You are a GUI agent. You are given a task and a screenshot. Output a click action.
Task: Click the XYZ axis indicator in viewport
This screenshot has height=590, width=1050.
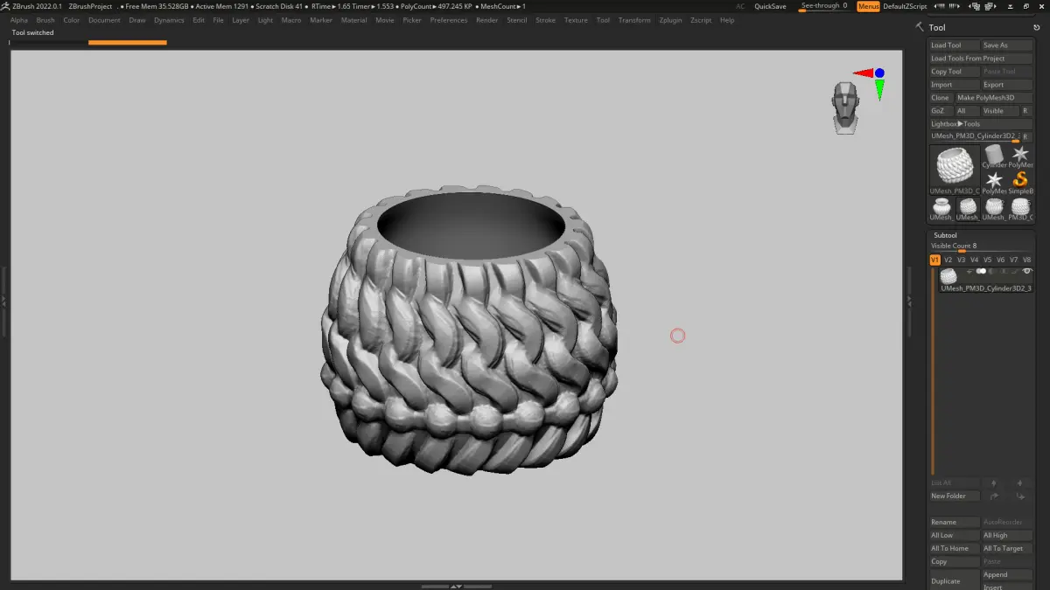pos(871,82)
